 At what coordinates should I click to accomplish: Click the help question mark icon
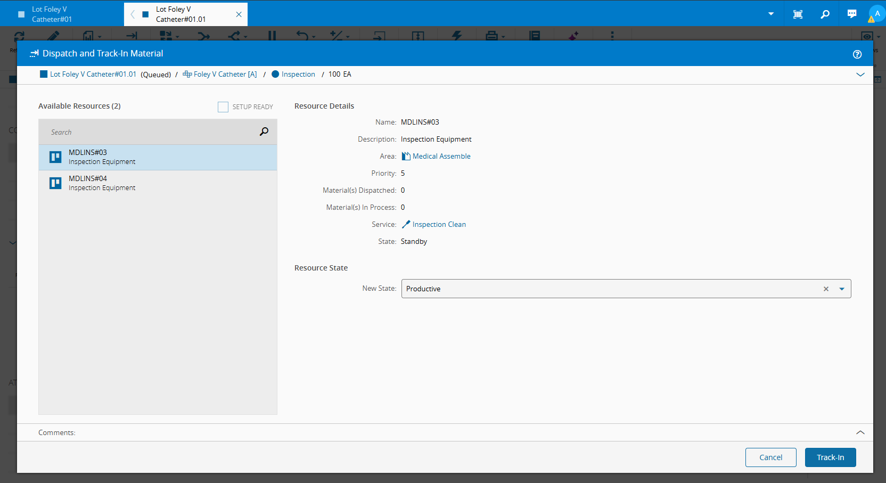click(857, 54)
